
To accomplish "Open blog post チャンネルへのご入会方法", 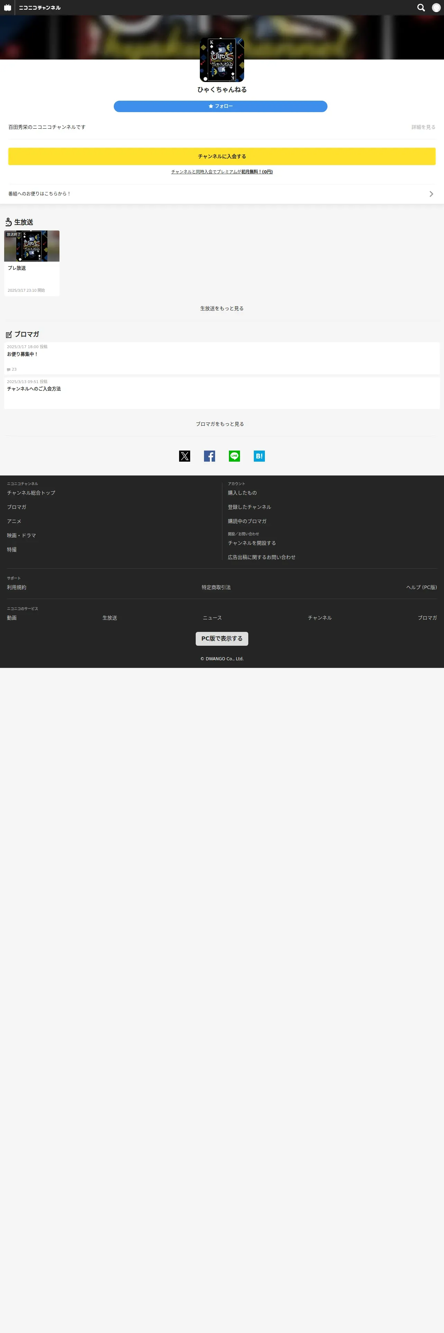I will click(x=34, y=389).
